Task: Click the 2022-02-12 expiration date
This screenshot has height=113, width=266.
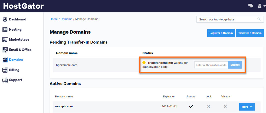Action: pyautogui.click(x=169, y=107)
